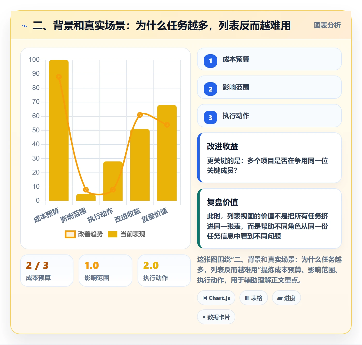Toggle the 当前表现 legend swatch
Viewport: 362px width, 345px height.
[x=113, y=234]
